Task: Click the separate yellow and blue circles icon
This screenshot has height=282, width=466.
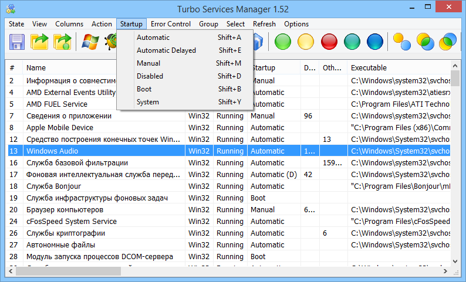Action: point(401,42)
